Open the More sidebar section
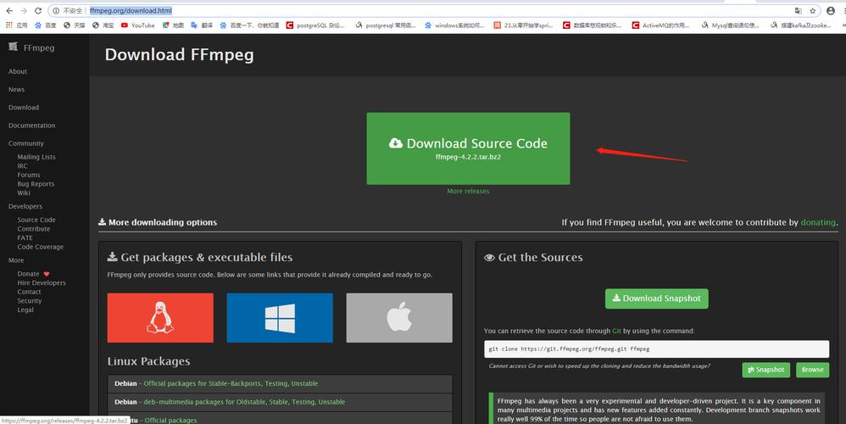 16,260
